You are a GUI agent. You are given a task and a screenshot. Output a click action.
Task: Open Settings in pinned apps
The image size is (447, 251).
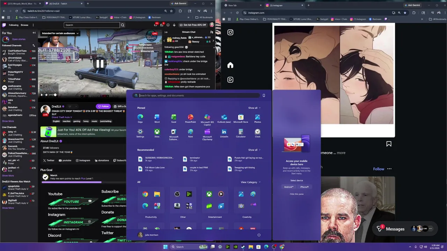[x=140, y=133]
